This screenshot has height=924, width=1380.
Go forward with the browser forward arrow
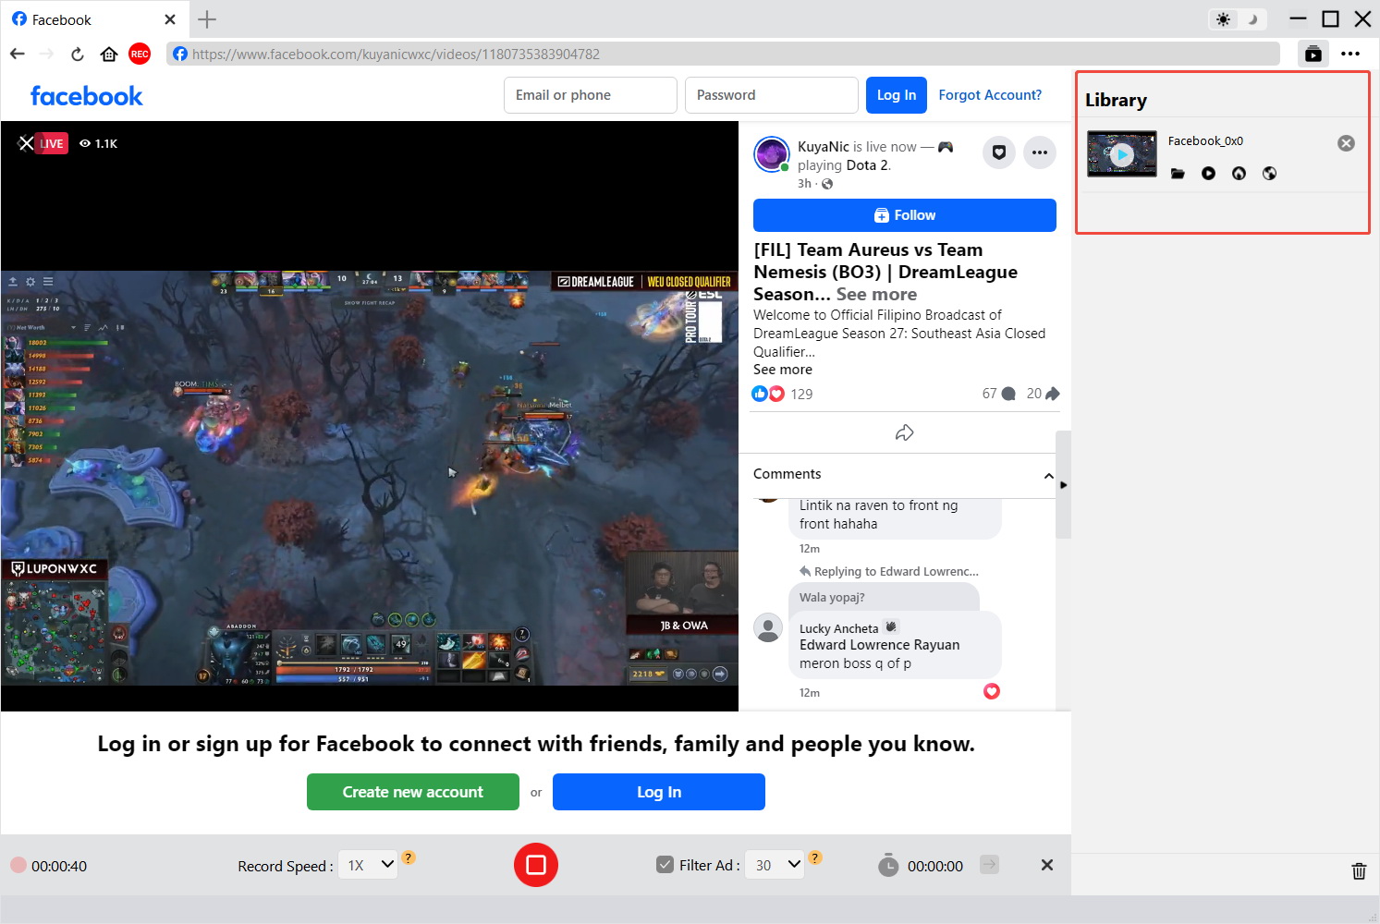pos(46,54)
